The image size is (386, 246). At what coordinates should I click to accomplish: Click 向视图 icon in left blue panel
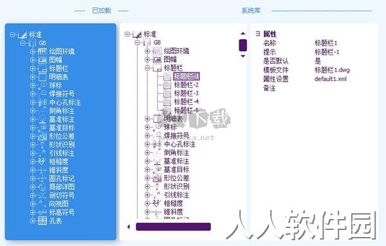42,204
